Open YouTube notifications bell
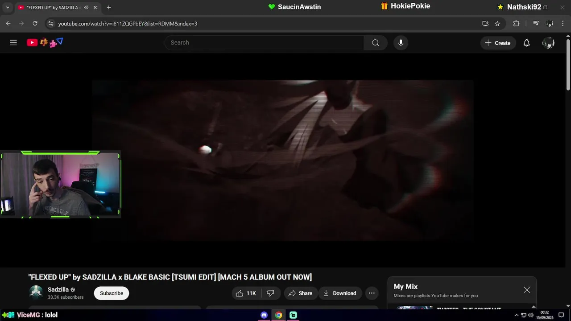 tap(527, 43)
